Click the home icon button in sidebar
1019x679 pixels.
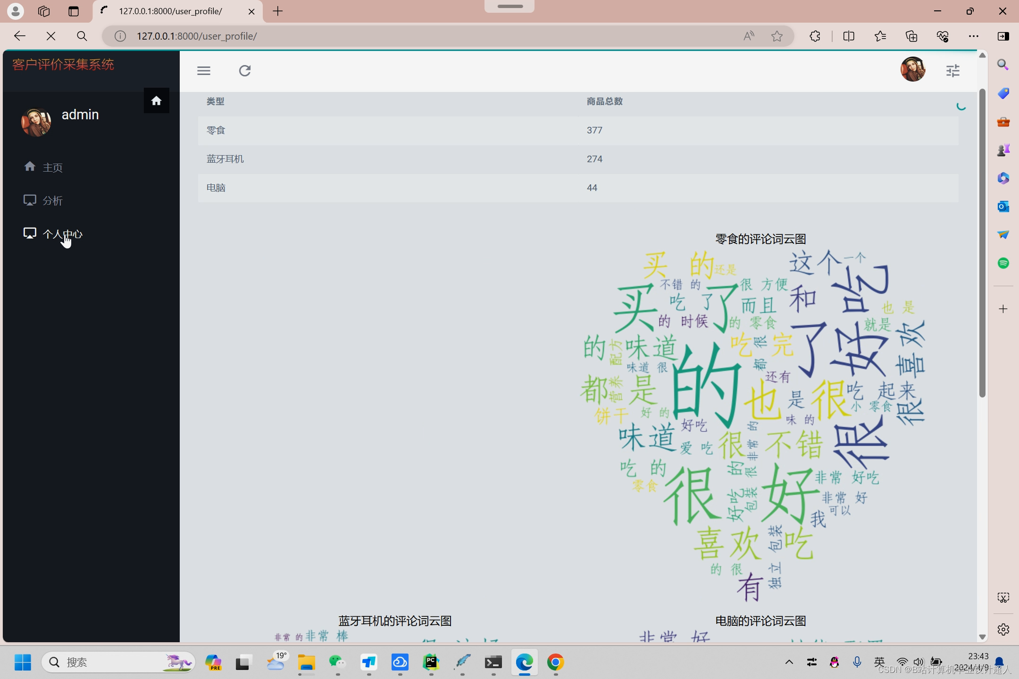click(x=156, y=100)
